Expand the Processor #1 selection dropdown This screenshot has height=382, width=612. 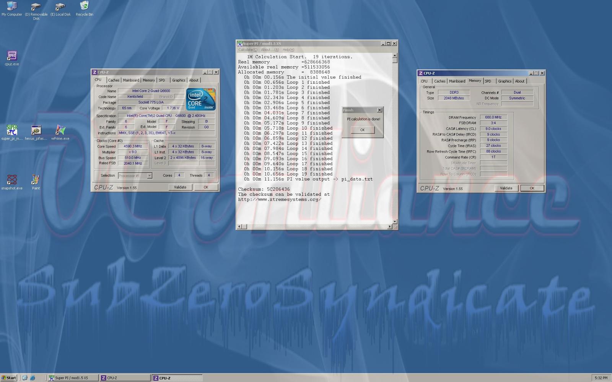pos(150,176)
